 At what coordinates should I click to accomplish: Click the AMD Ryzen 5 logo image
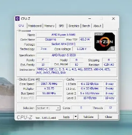(105, 42)
